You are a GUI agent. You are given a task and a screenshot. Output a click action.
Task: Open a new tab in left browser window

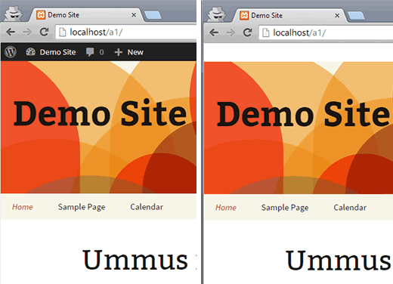tap(153, 15)
